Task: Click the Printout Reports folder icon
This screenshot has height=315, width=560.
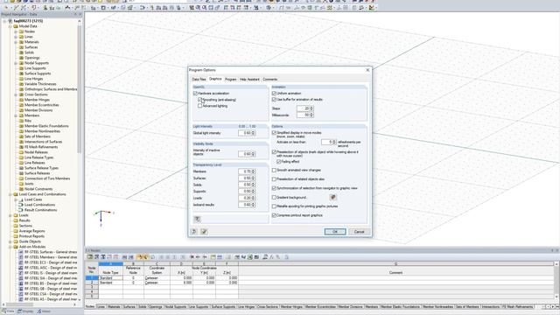Action: [16, 236]
